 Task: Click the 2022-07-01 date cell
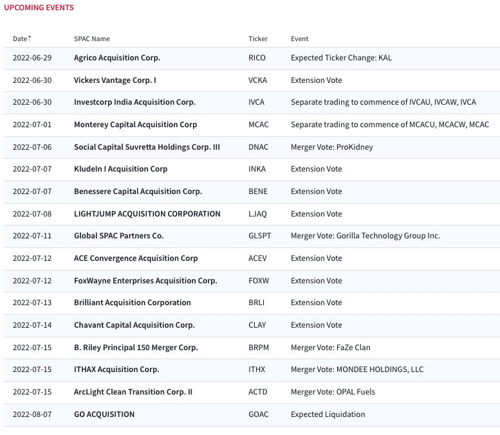32,125
